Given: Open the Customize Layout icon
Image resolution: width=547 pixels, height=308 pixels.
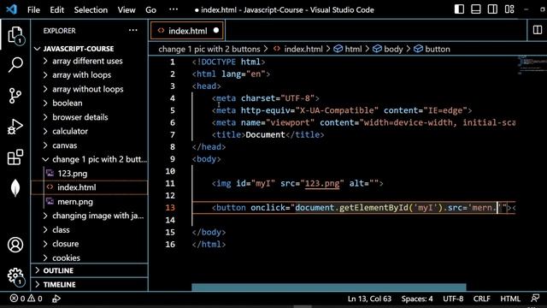Looking at the screenshot, I should pyautogui.click(x=509, y=9).
